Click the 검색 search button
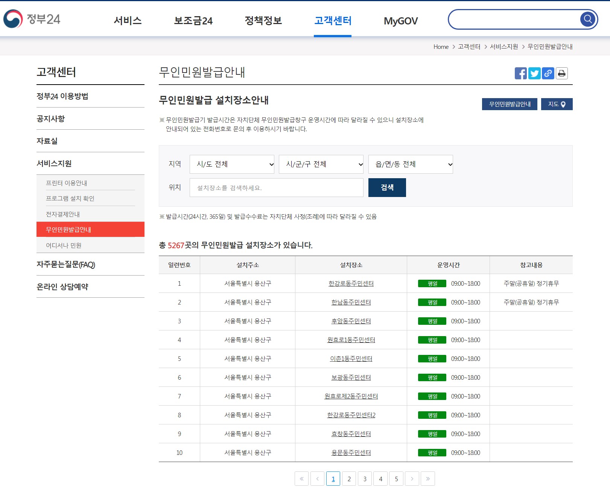This screenshot has width=610, height=500. pyautogui.click(x=387, y=187)
